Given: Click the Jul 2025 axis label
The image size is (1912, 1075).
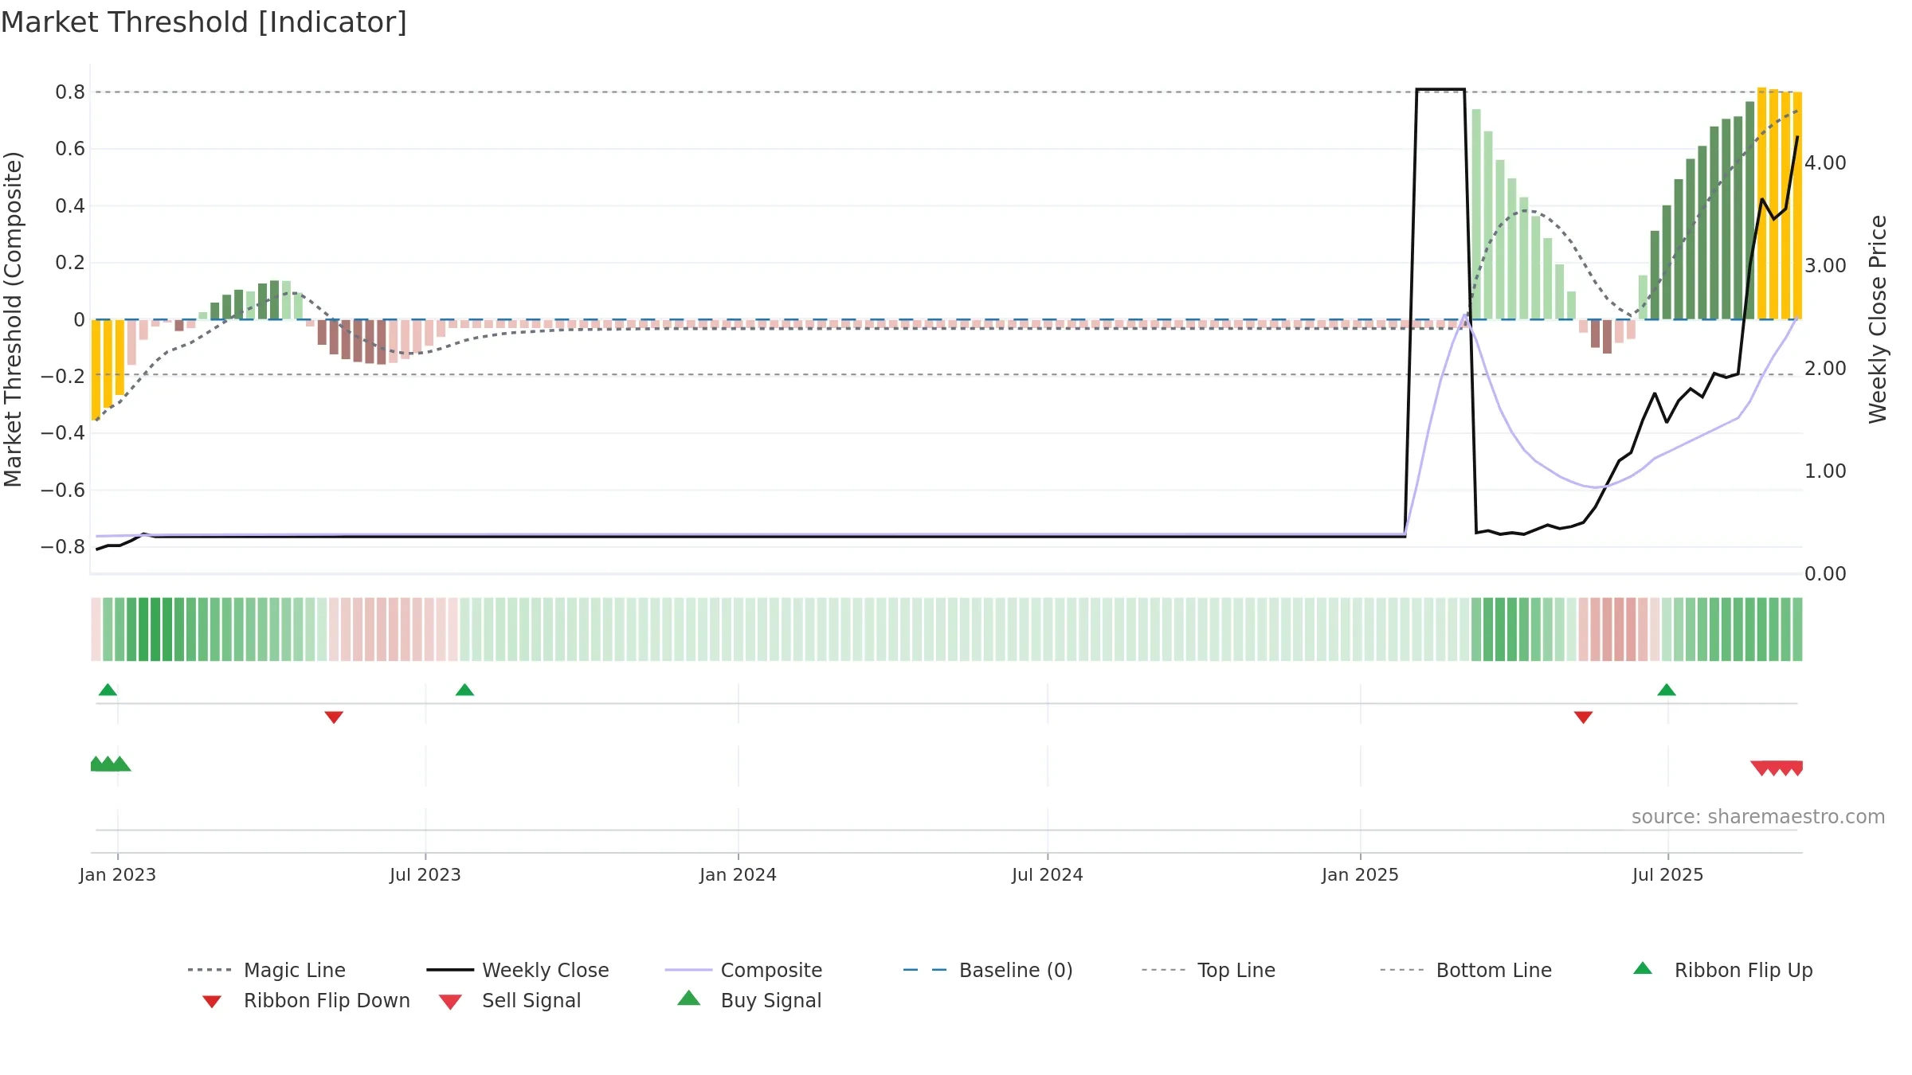Looking at the screenshot, I should 1667,874.
